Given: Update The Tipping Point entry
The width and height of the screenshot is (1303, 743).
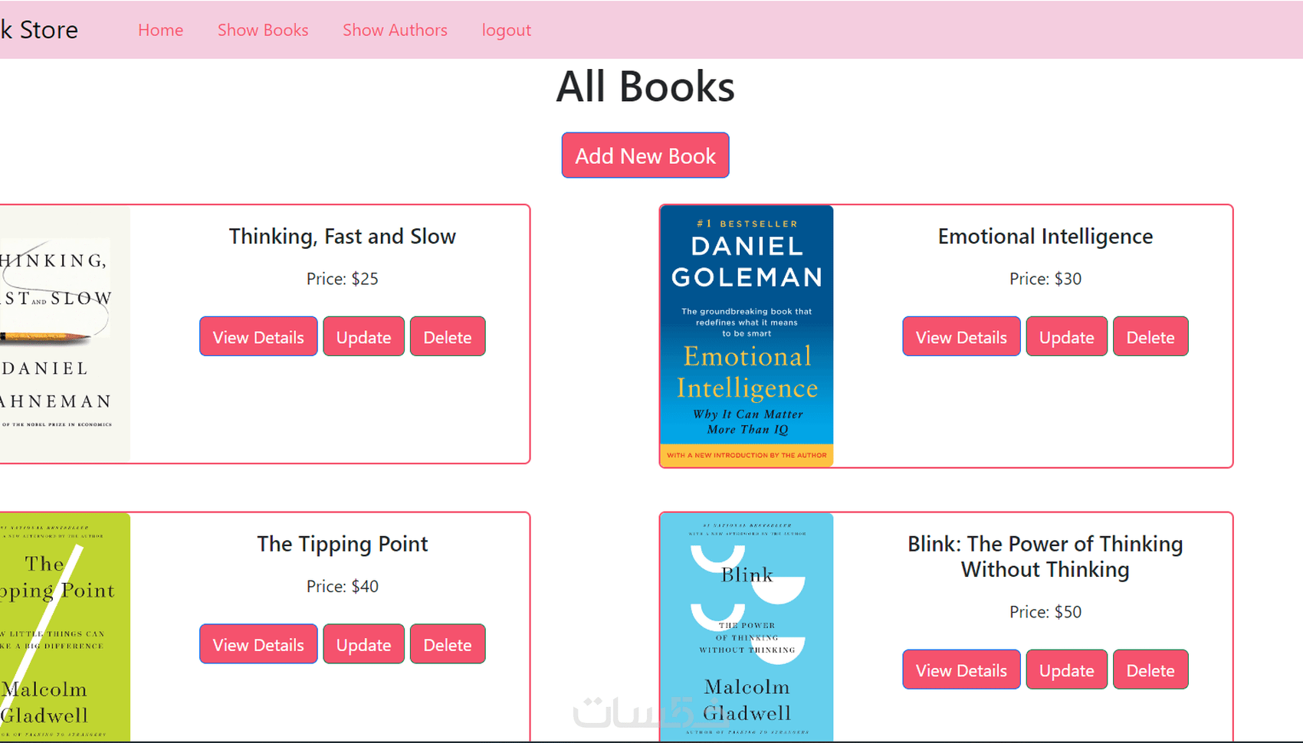Looking at the screenshot, I should [363, 645].
